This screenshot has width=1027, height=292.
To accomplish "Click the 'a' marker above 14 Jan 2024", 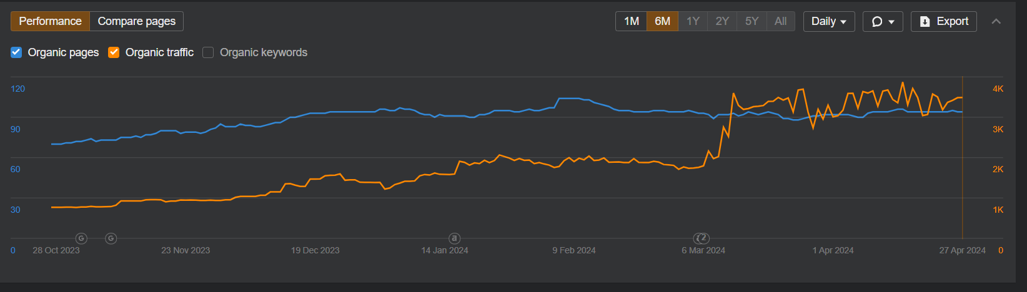I will (455, 238).
